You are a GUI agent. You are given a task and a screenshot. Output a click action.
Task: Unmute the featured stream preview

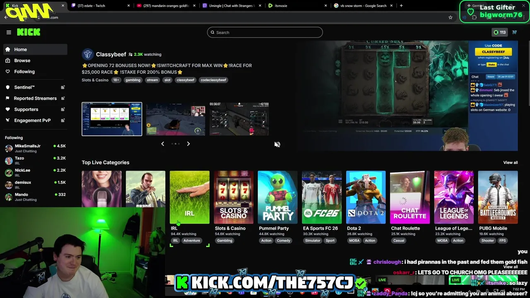pos(277,144)
